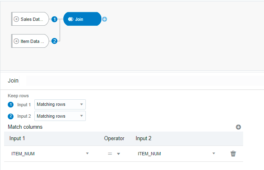264x170 pixels.
Task: Click the Join Venn icon in node
Action: 71,19
